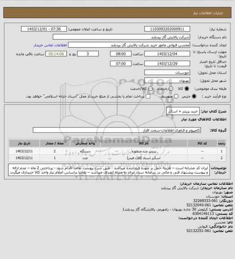235x259 pixels.
Task: Click the date 1403/12/11 in printer row
Action: (24, 151)
